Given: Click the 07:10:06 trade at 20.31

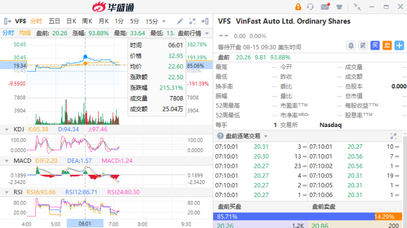Looking at the screenshot, I should point(354,195).
